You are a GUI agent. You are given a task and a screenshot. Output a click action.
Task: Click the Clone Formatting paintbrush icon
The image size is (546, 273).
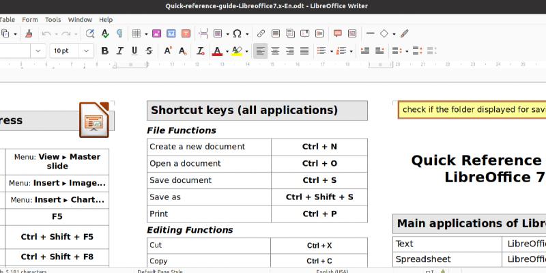click(x=29, y=33)
